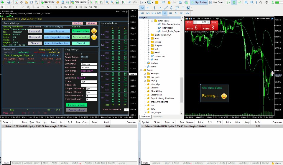
Task: Click the 'Forward all' button
Action: (35, 31)
